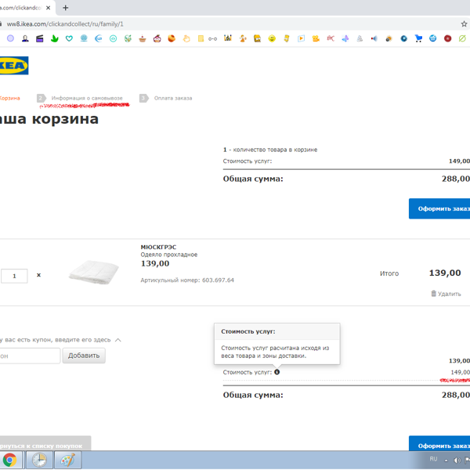Close the current ikea.com browser tab
This screenshot has height=470, width=470.
(49, 8)
